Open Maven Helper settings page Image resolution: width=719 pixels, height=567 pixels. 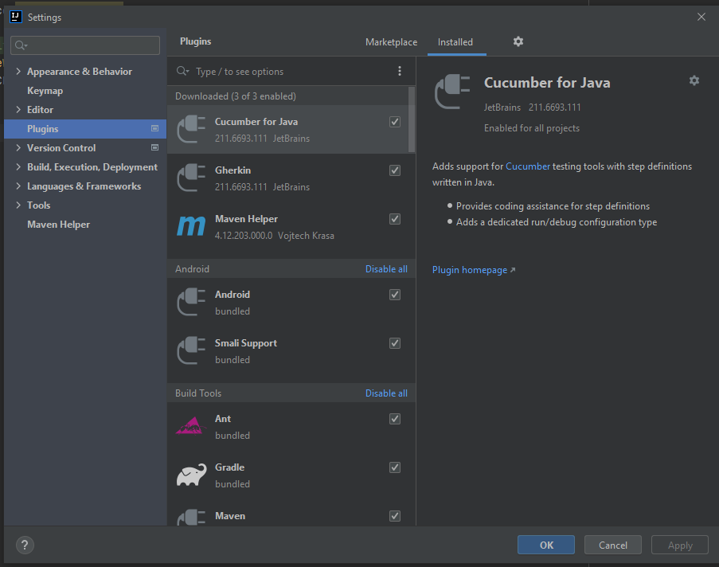[58, 225]
